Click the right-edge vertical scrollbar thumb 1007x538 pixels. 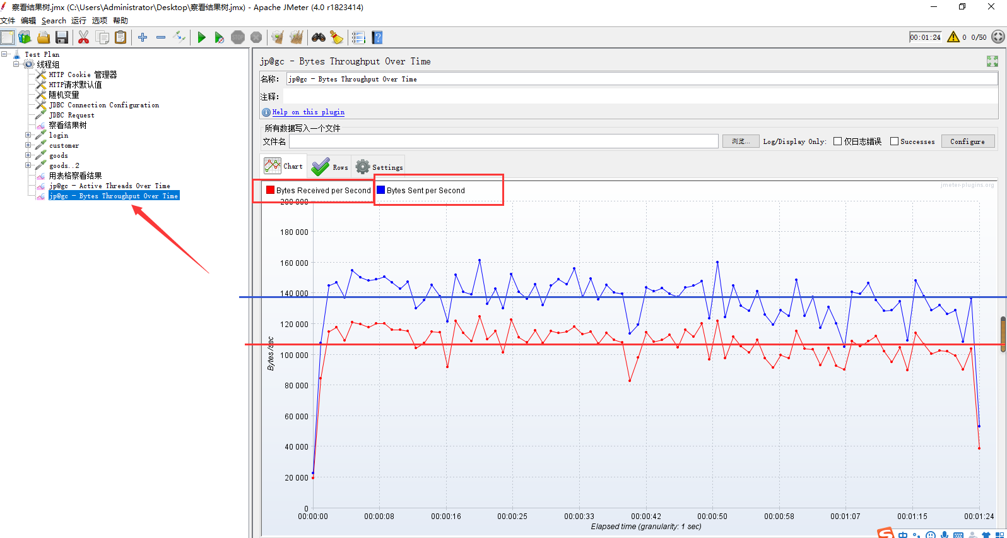coord(1003,335)
